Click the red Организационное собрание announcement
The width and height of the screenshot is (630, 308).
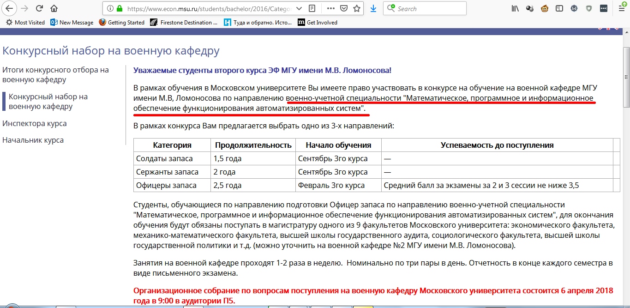373,296
